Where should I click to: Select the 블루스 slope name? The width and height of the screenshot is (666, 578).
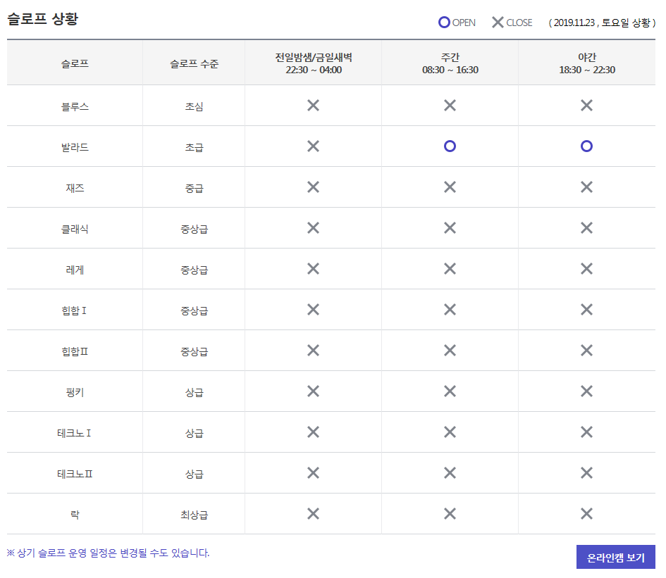click(x=75, y=106)
